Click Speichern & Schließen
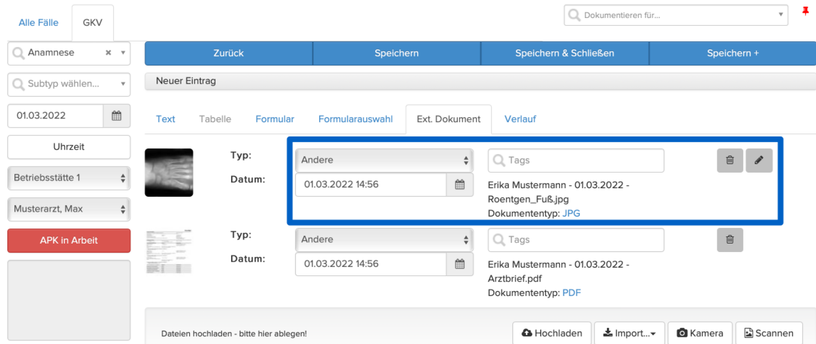Image resolution: width=816 pixels, height=344 pixels. coord(565,54)
